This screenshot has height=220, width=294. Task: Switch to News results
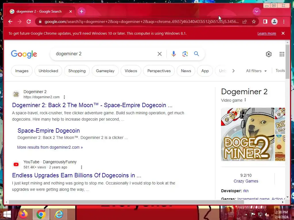pyautogui.click(x=186, y=71)
